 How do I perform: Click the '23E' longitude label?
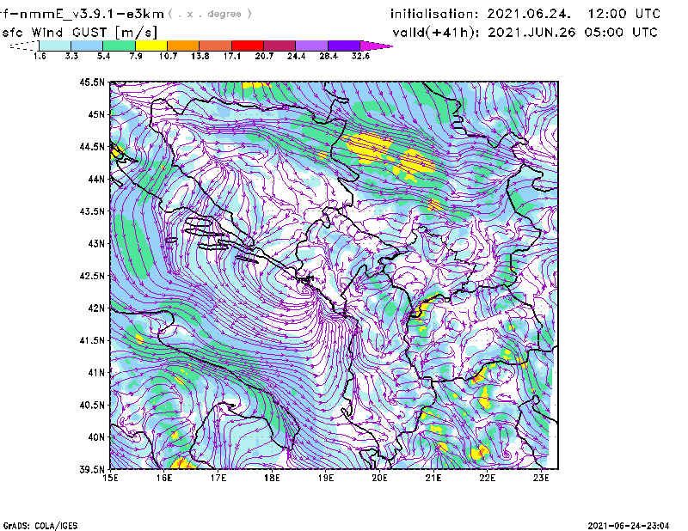coord(541,478)
